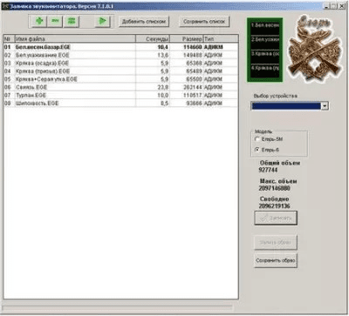
Task: Click the Сохранить список button
Action: [204, 22]
